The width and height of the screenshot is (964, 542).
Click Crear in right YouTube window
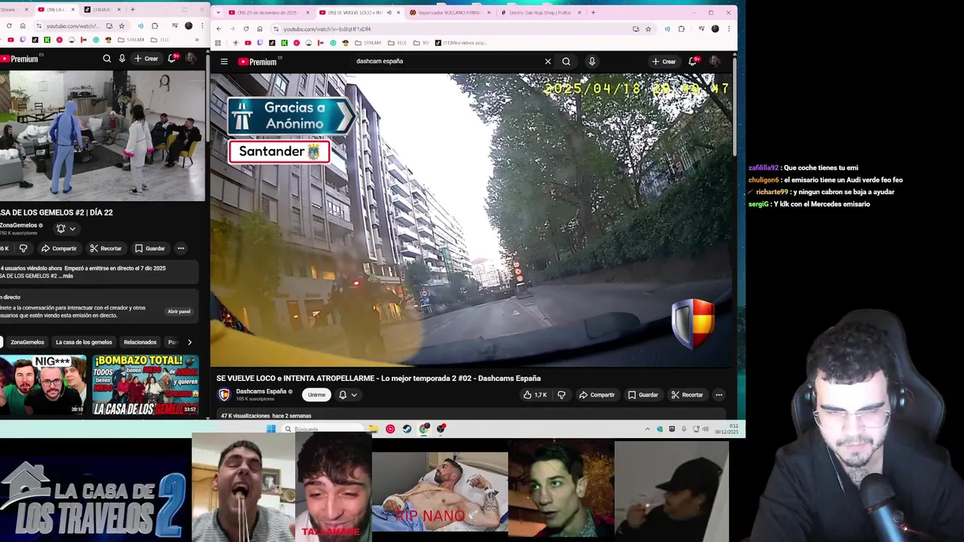(664, 62)
